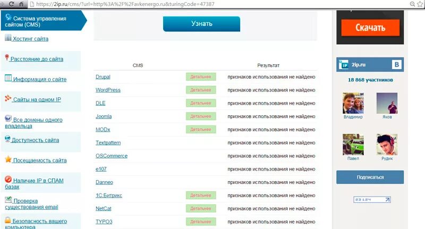This screenshot has width=425, height=229.
Task: Click the 2ip.ru group logo icon
Action: click(344, 64)
